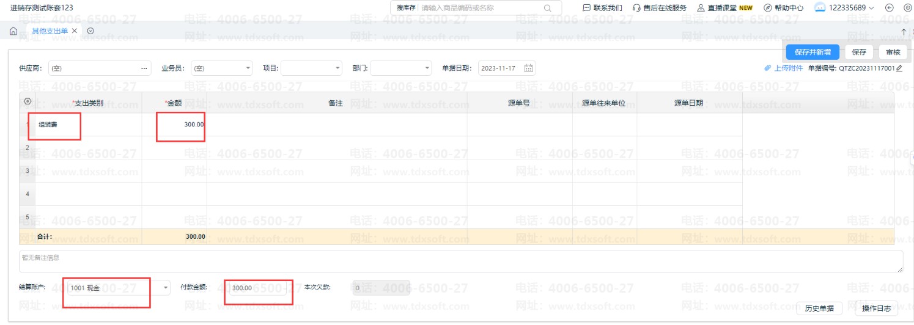The width and height of the screenshot is (914, 325).
Task: Open supplier picker via ellipsis icon
Action: 144,68
